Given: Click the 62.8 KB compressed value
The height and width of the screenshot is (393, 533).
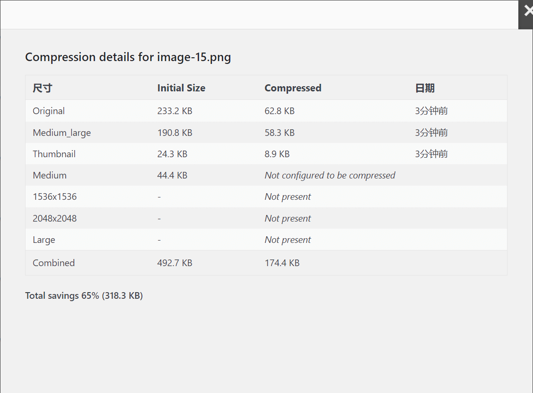Looking at the screenshot, I should coord(280,111).
